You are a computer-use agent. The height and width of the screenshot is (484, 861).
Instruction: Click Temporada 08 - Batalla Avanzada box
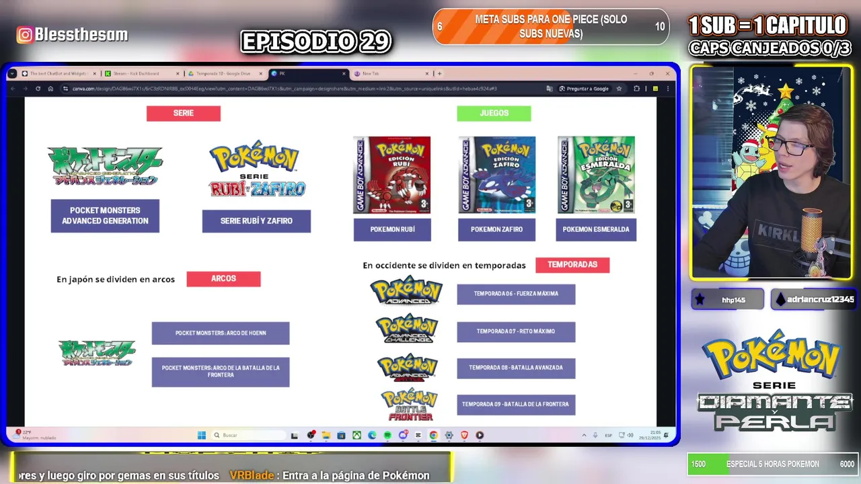516,368
